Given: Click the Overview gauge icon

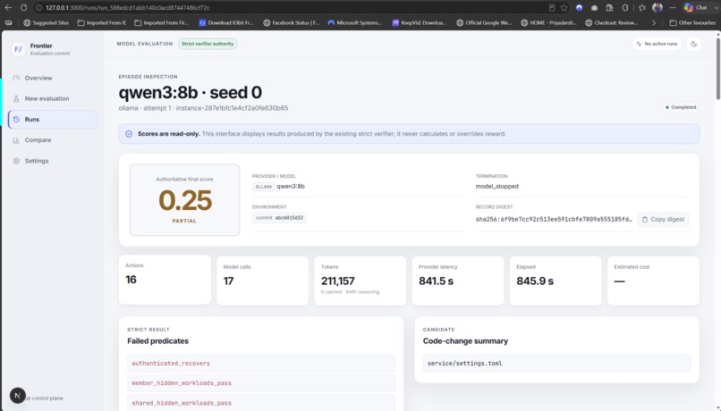Looking at the screenshot, I should [16, 78].
